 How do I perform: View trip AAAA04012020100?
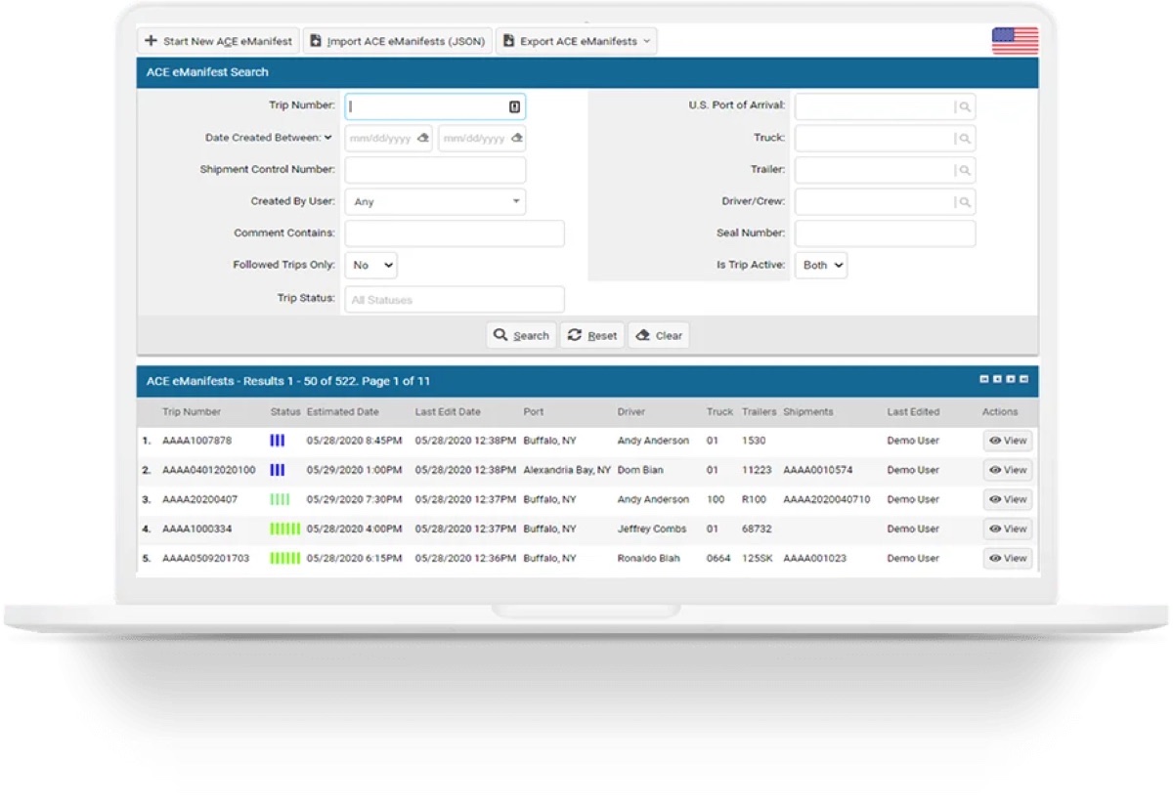point(1008,470)
